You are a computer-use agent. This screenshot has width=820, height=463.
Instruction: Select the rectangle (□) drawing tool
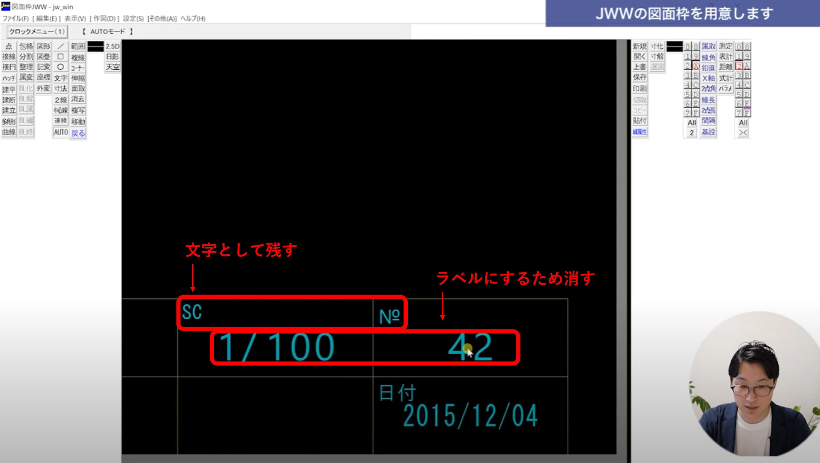tap(61, 57)
